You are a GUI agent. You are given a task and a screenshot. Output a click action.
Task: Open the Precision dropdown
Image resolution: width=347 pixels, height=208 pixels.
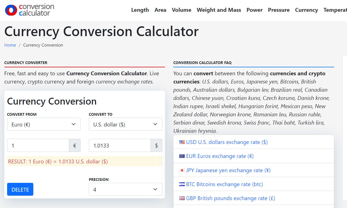[x=125, y=189]
